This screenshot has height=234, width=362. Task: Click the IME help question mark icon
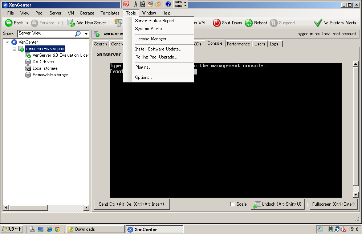click(x=168, y=4)
